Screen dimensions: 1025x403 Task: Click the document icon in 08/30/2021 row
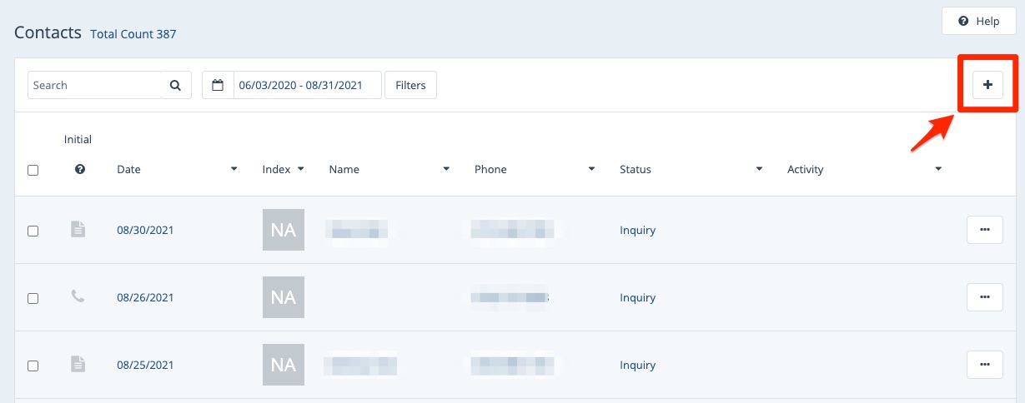pyautogui.click(x=78, y=229)
